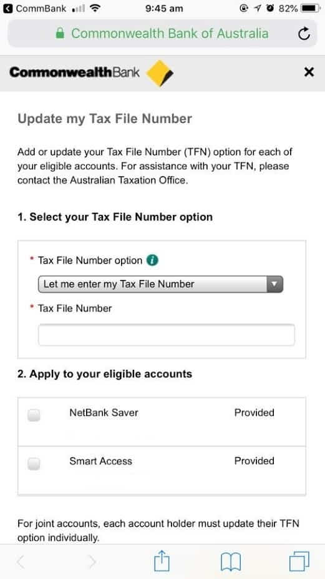Focus the Tax File Number input field
The image size is (325, 579).
pos(167,335)
